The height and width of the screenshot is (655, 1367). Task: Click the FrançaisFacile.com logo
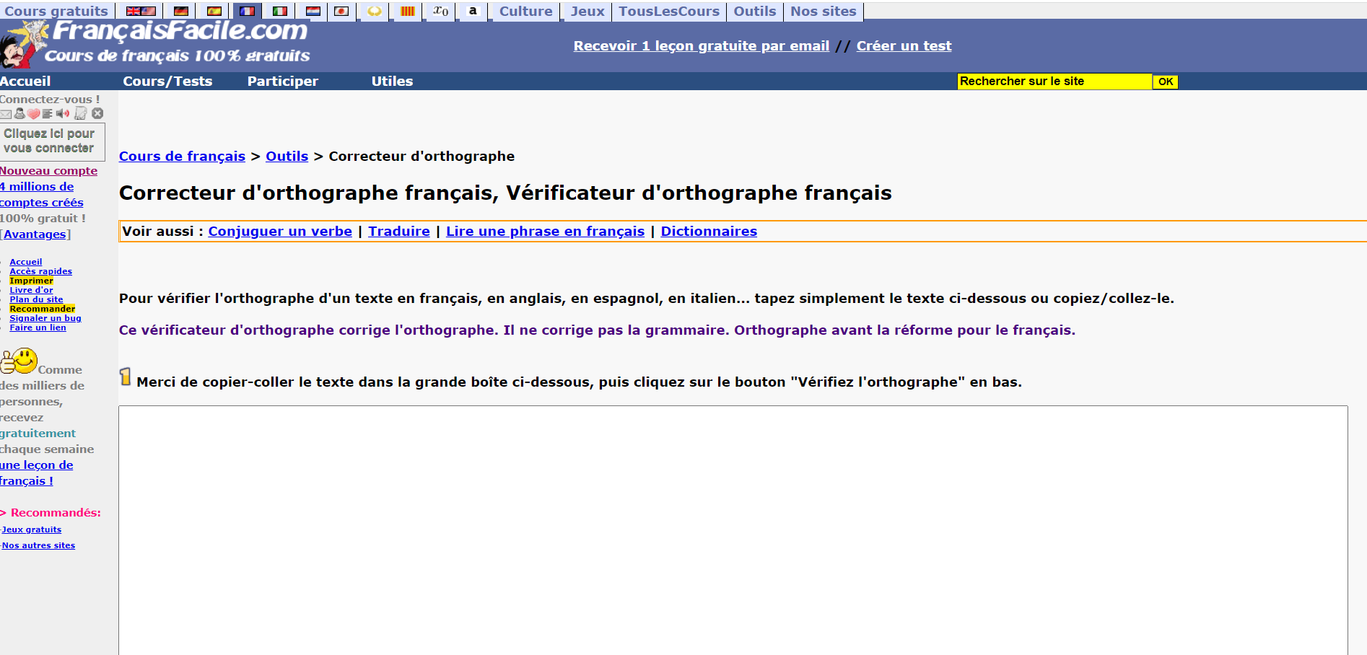(x=156, y=43)
